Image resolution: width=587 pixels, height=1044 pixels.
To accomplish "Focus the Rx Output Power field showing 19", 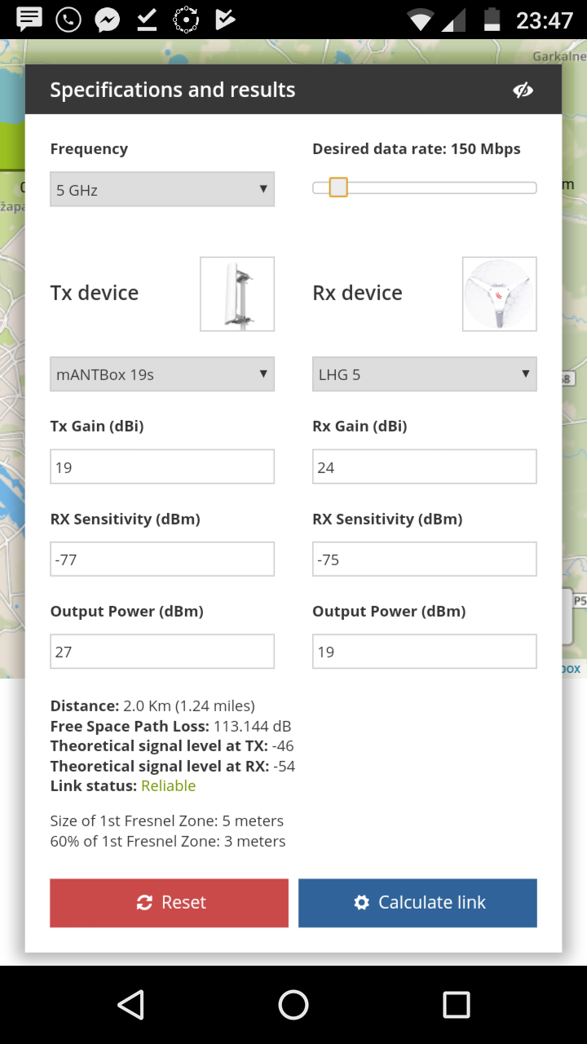I will tap(425, 651).
